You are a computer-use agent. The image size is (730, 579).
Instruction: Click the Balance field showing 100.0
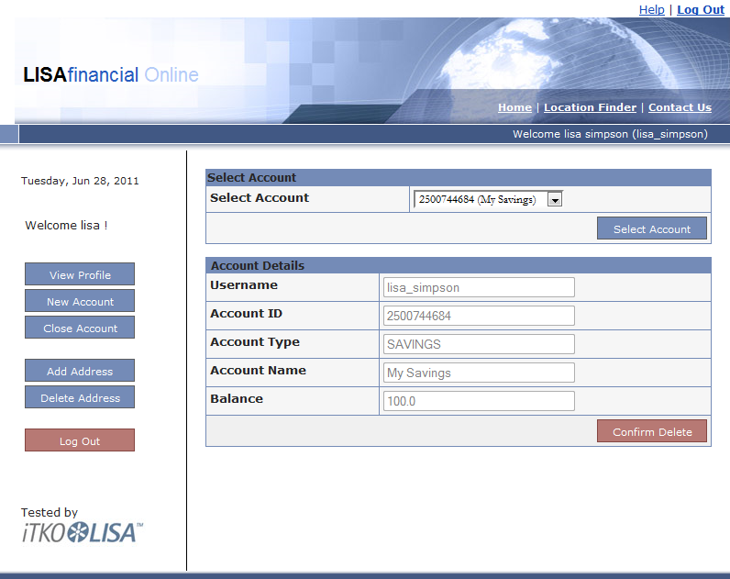tap(479, 401)
